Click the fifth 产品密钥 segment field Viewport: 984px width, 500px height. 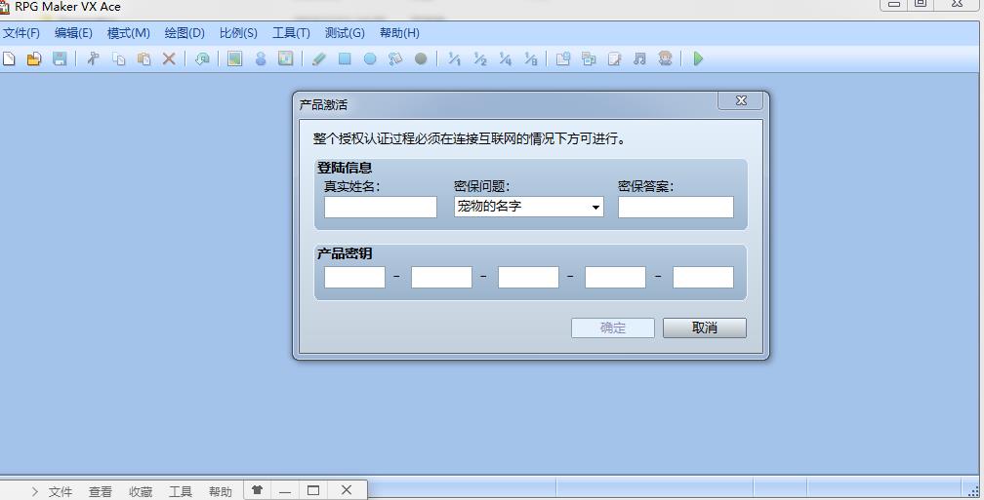703,277
